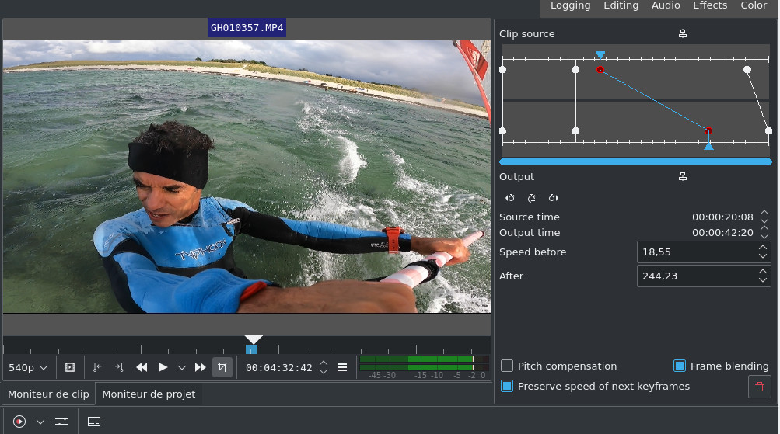The image size is (780, 434).
Task: Increase monitor timecode 00:04:32:42 with up arrow
Action: [324, 363]
